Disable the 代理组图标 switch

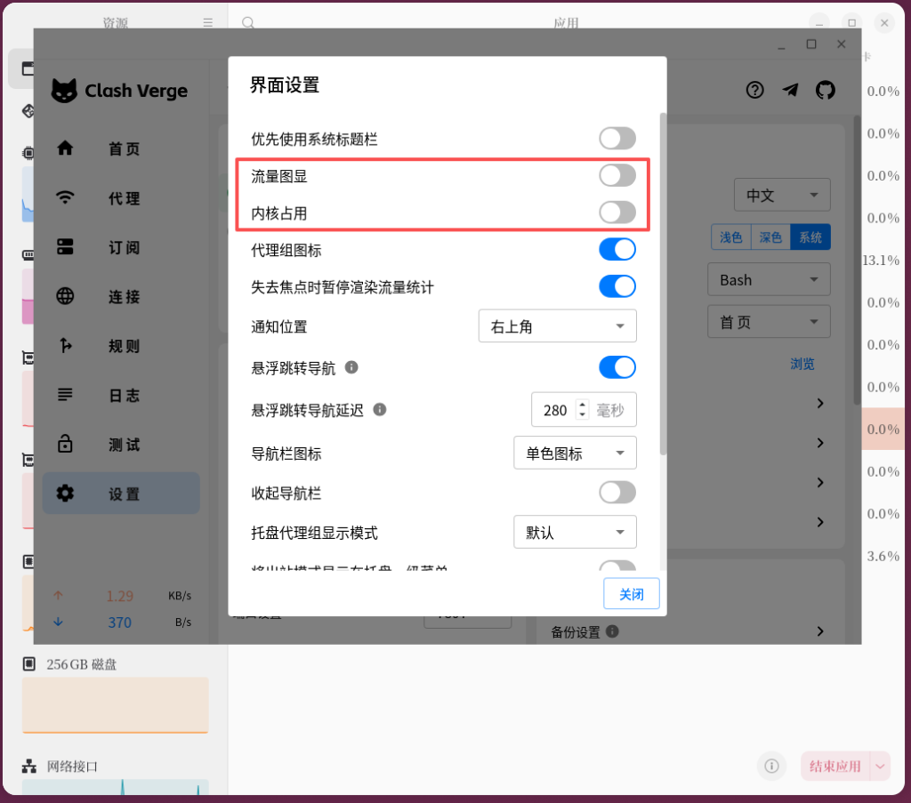617,250
